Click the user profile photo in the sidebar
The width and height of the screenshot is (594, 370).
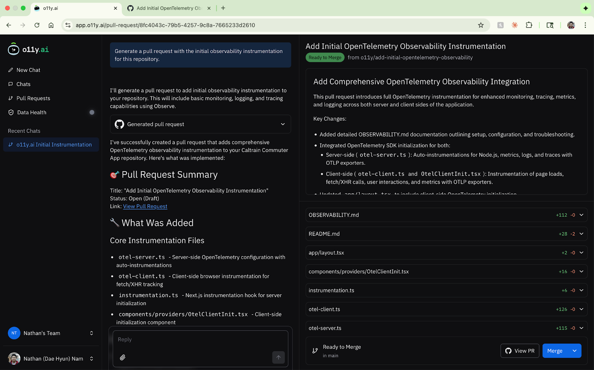click(x=14, y=358)
